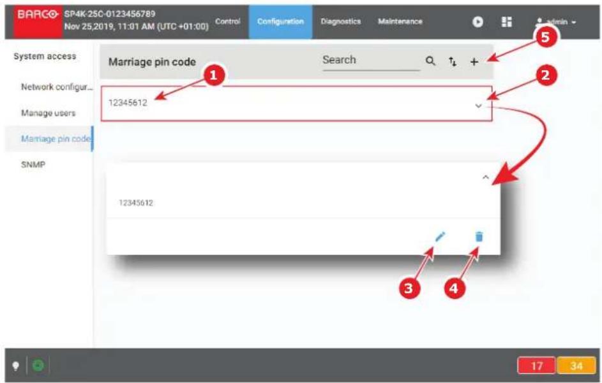Image resolution: width=602 pixels, height=383 pixels.
Task: Select Marriage pin code in sidebar
Action: [49, 139]
